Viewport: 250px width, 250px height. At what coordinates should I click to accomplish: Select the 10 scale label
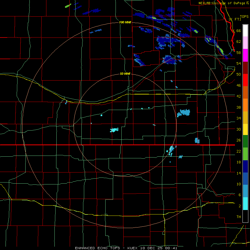(x=239, y=184)
